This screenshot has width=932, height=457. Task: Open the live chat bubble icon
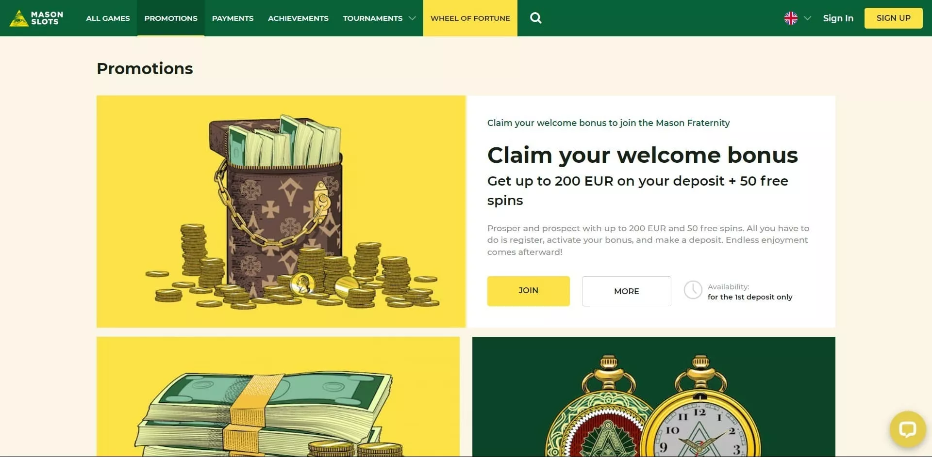point(907,429)
